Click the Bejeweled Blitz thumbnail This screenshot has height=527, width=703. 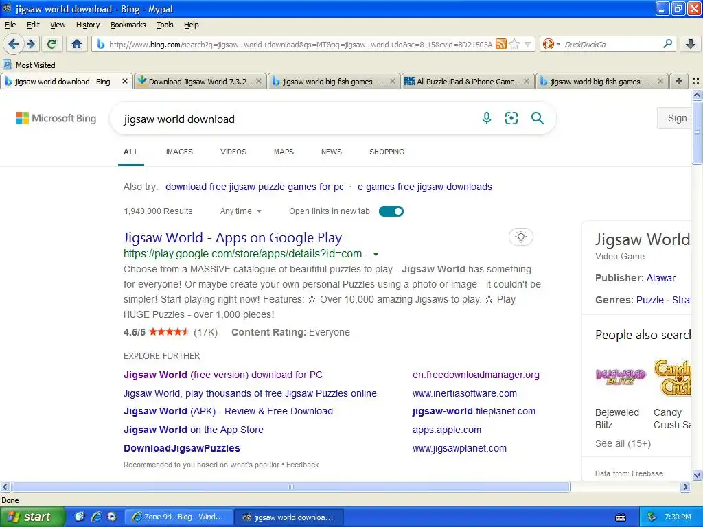(621, 377)
